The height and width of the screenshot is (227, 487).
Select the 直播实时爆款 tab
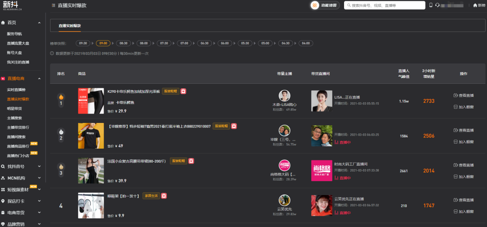[70, 26]
